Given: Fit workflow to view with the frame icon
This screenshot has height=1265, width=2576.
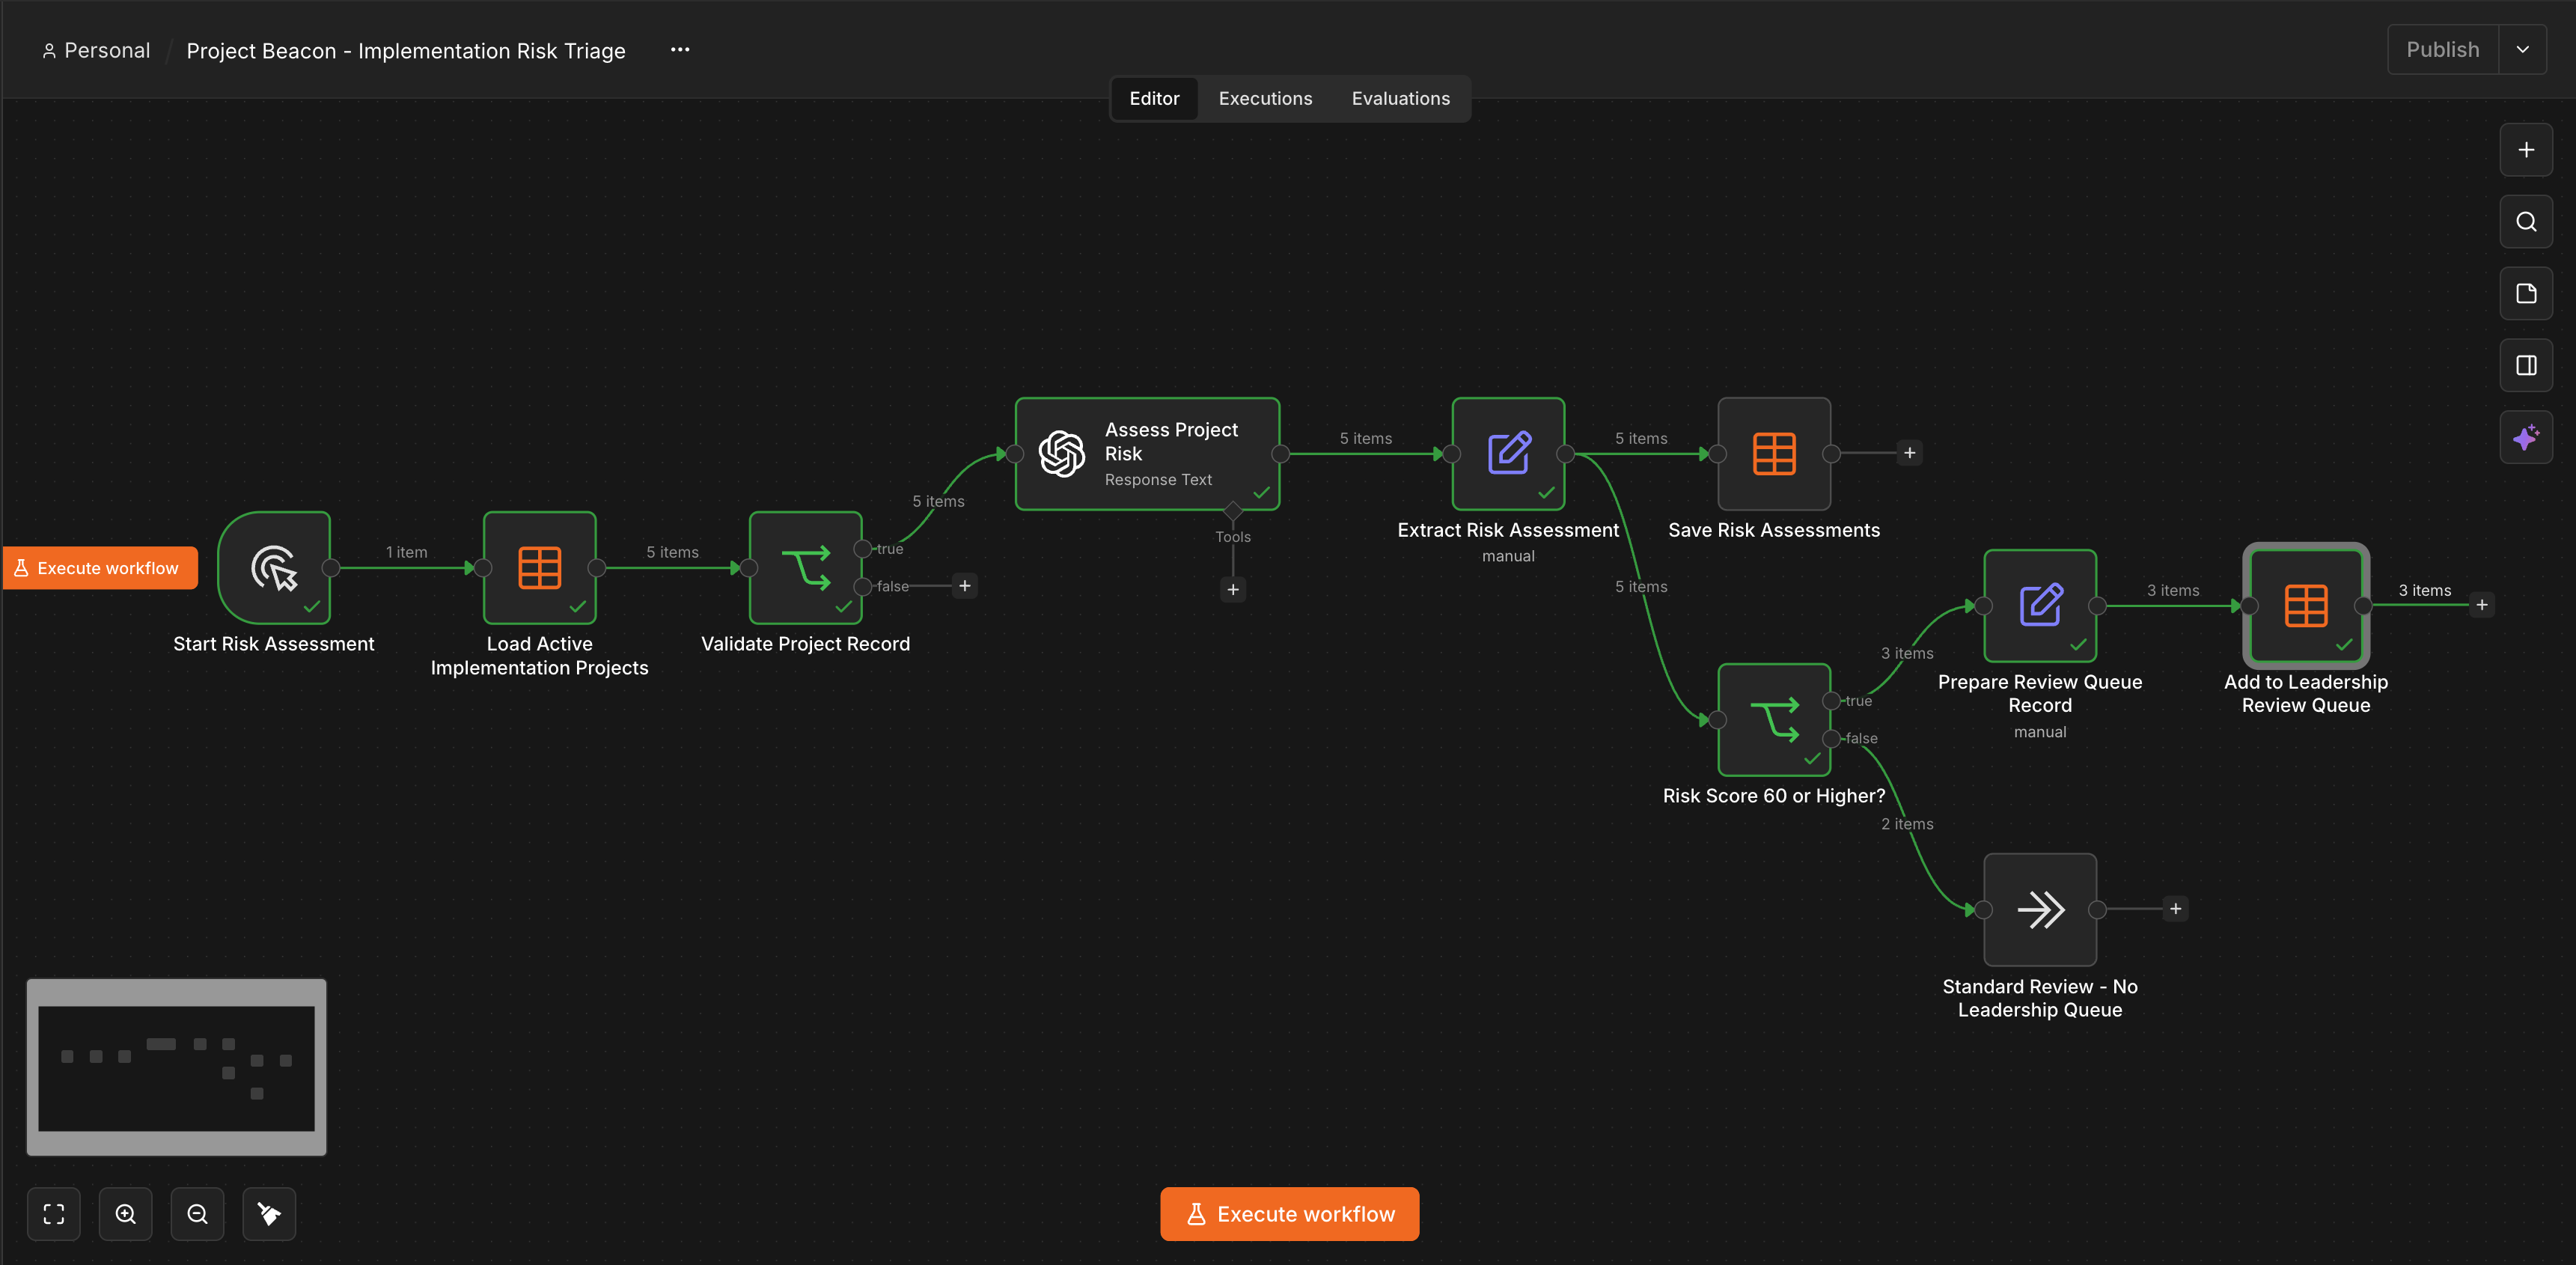Looking at the screenshot, I should [x=54, y=1214].
